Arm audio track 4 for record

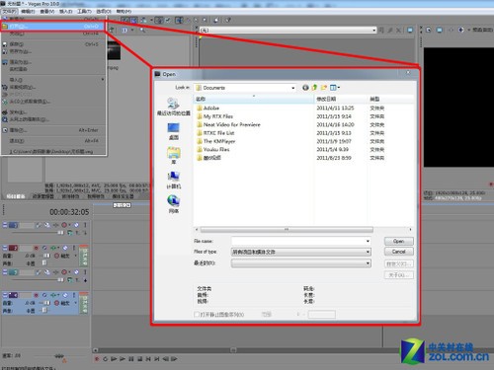pyautogui.click(x=36, y=295)
